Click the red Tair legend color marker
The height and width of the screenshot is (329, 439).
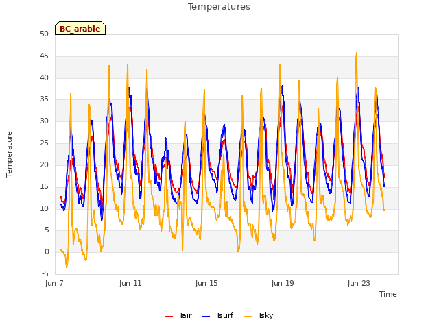(169, 317)
